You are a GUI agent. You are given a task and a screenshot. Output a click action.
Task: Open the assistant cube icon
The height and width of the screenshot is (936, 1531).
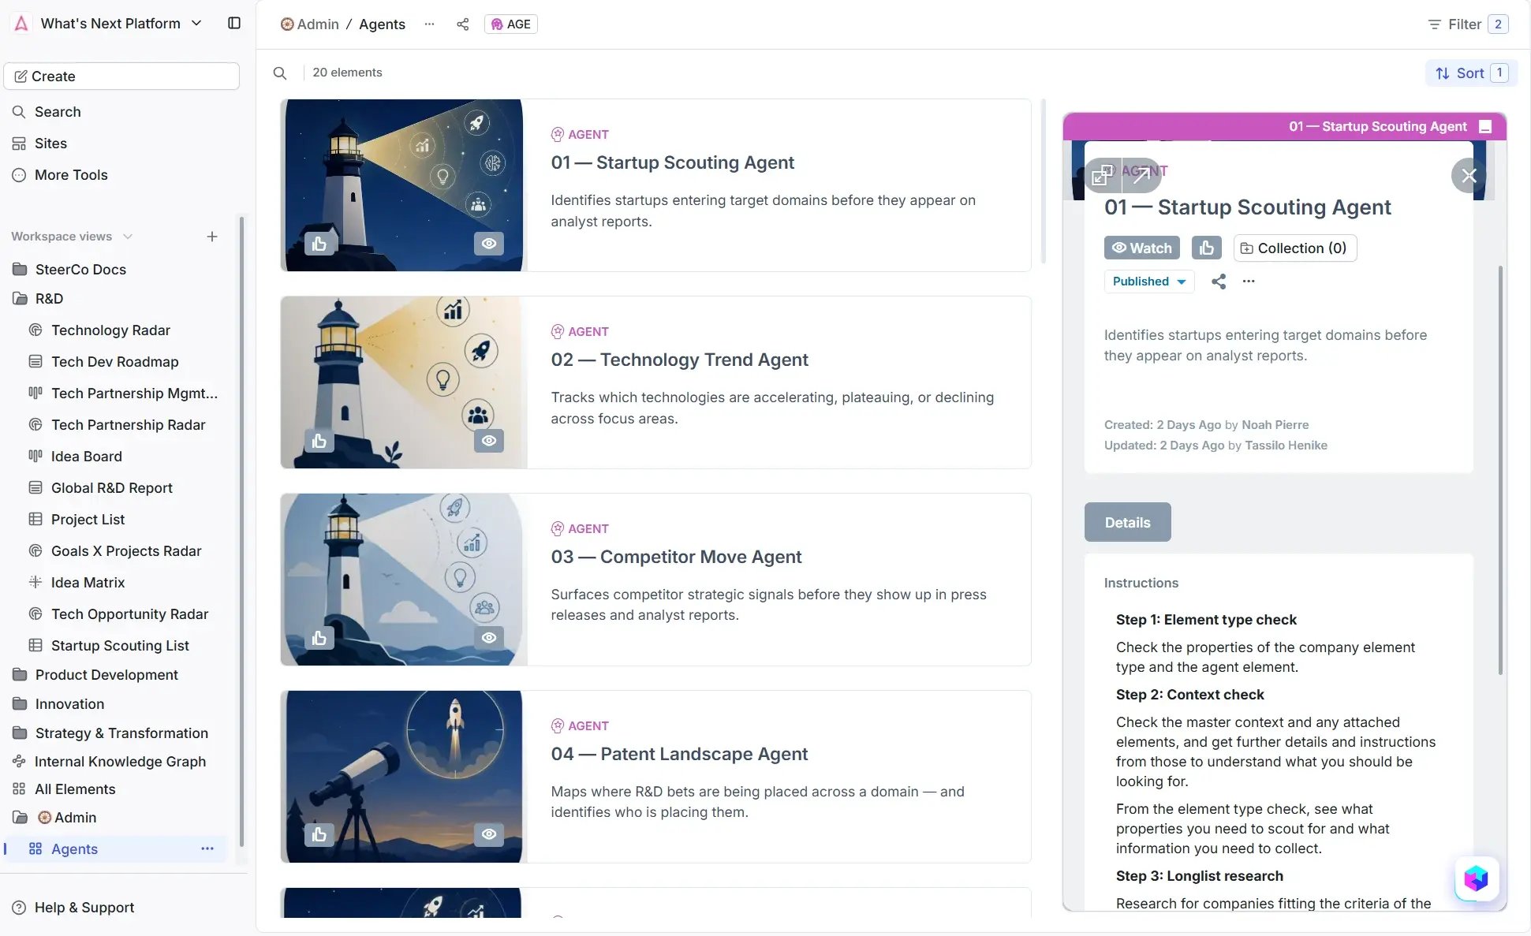tap(1476, 878)
